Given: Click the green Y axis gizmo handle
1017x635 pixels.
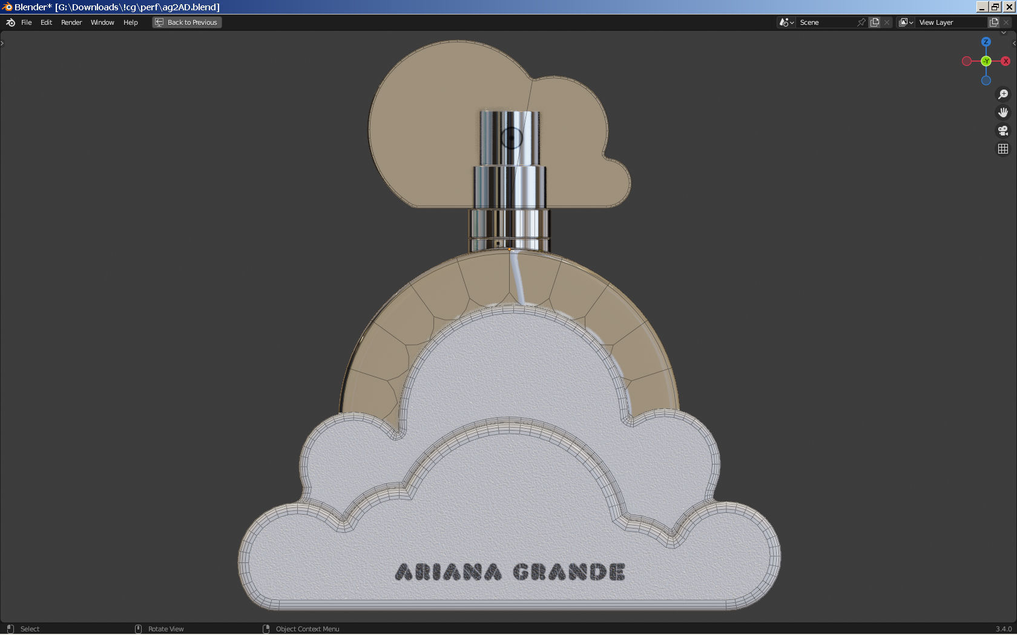Looking at the screenshot, I should coord(986,61).
